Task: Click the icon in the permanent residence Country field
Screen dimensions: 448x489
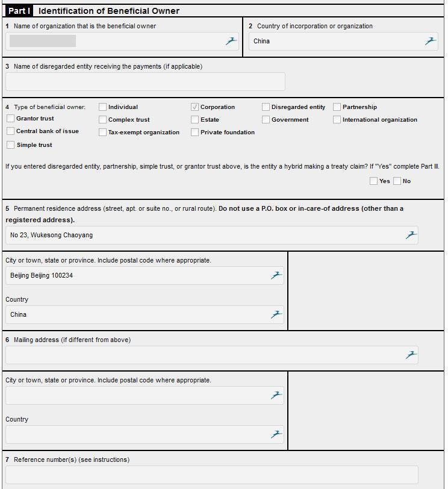Action: 276,314
